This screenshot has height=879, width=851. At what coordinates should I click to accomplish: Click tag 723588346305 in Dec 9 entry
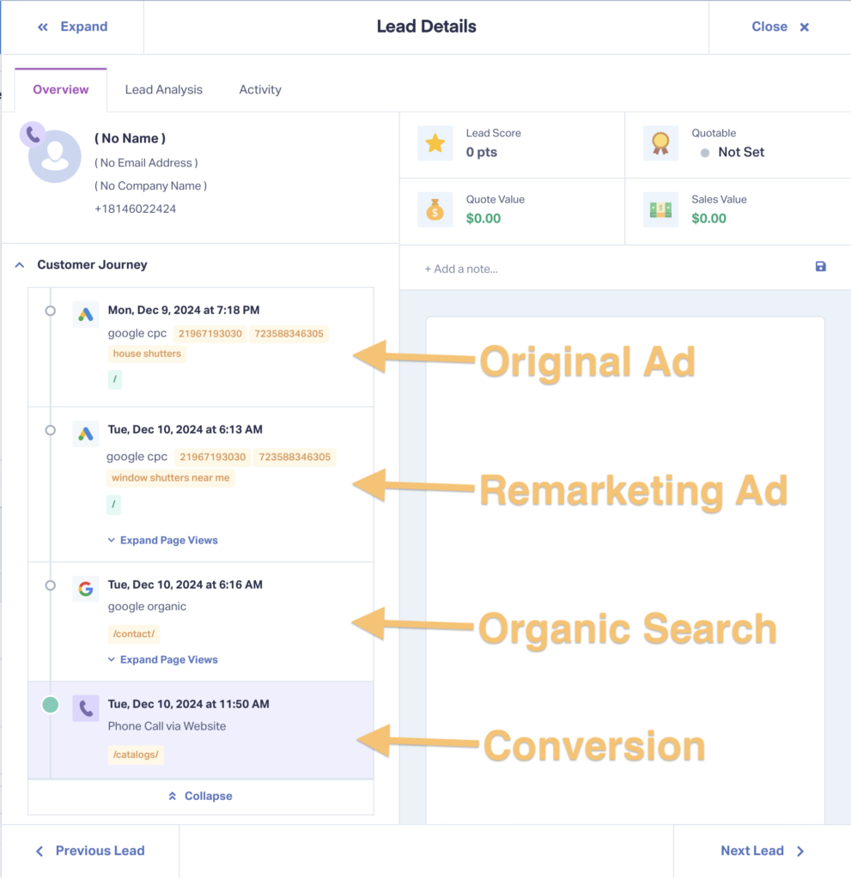point(289,334)
